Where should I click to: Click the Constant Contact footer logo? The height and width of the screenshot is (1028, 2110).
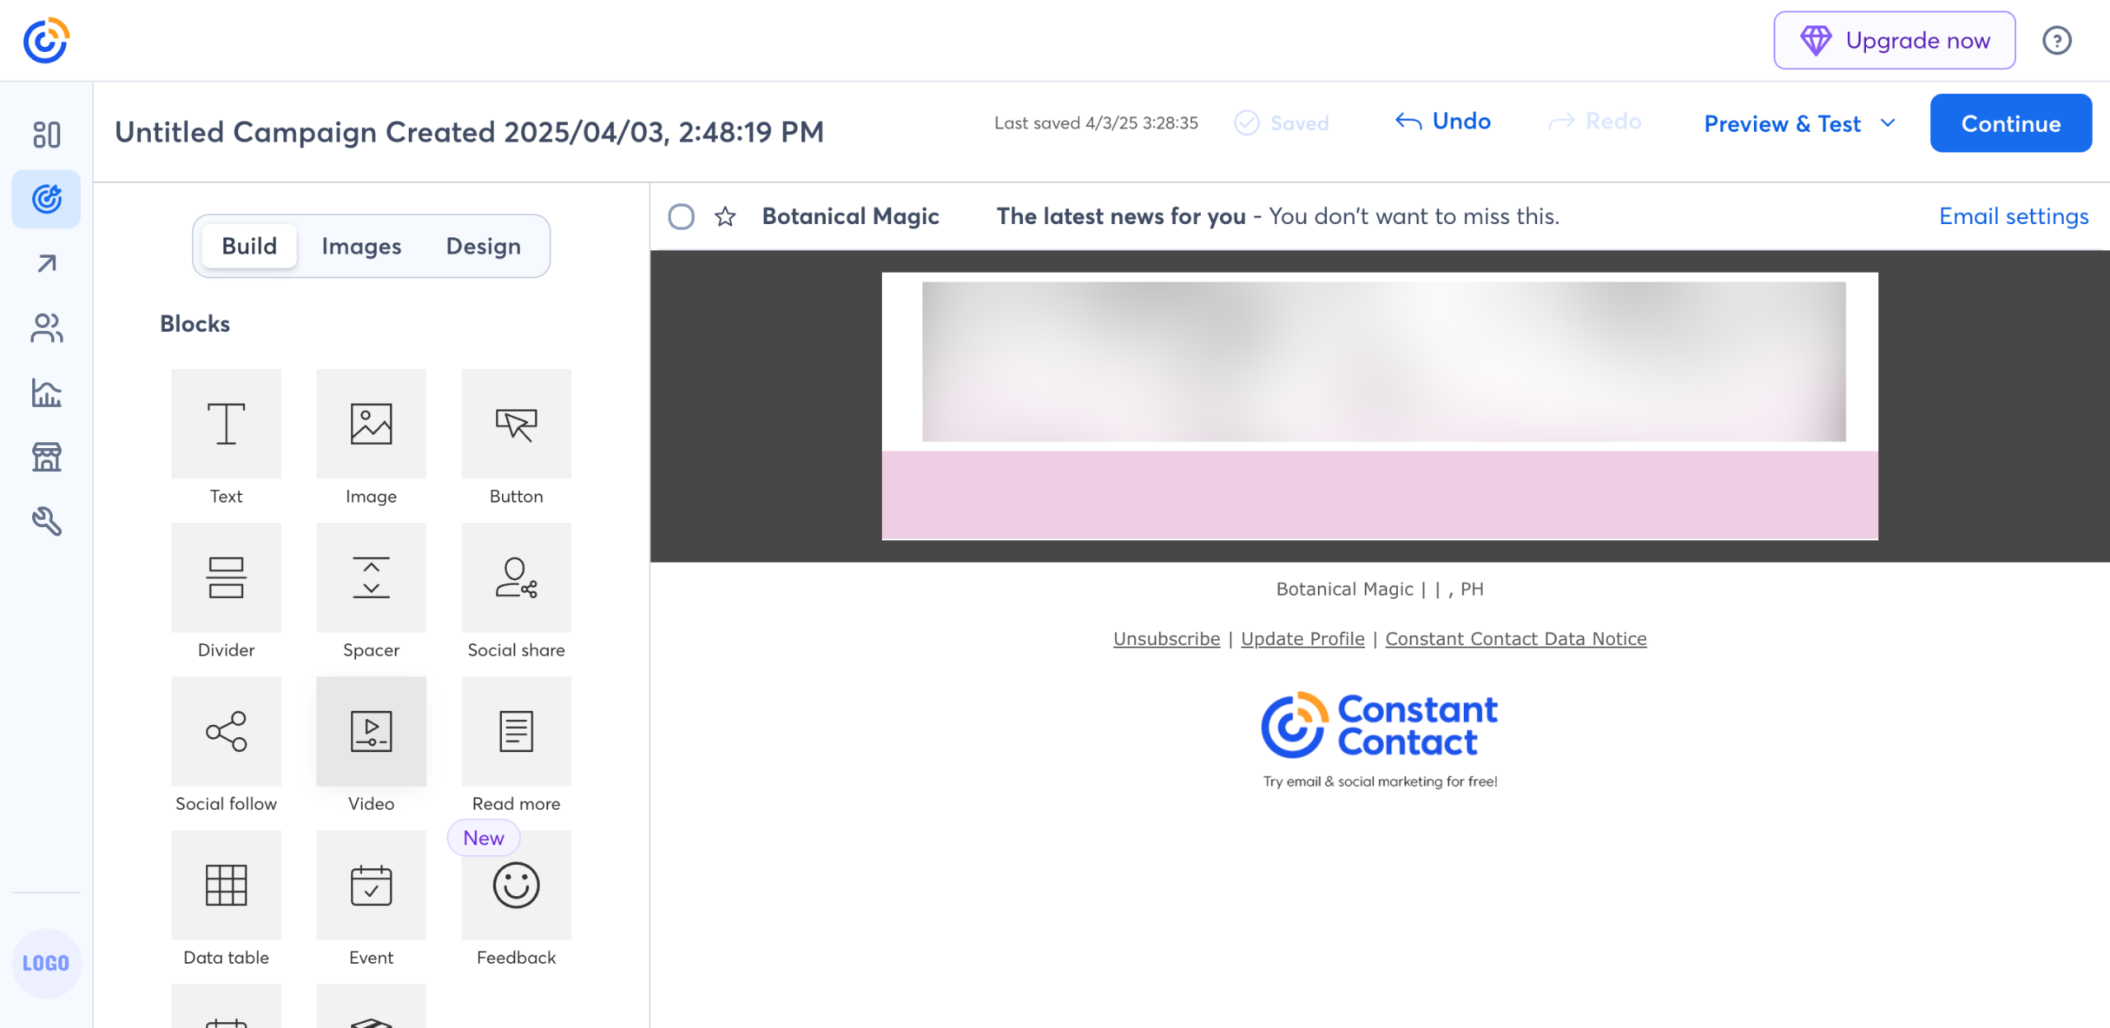(1380, 725)
